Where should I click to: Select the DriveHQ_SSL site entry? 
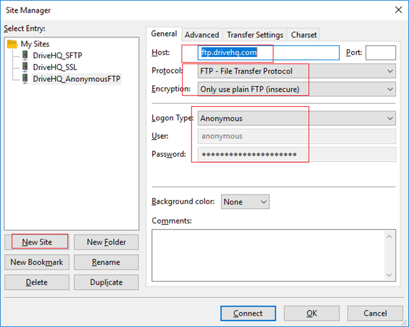point(55,67)
